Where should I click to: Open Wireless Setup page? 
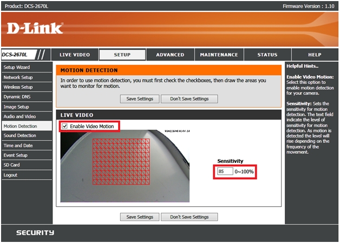pos(18,87)
